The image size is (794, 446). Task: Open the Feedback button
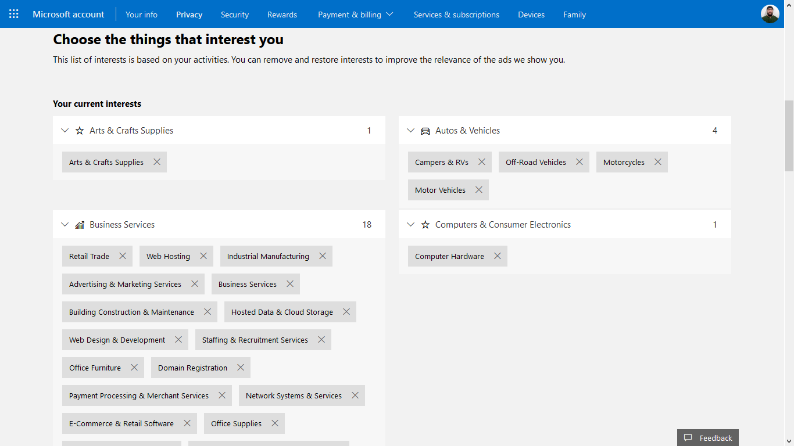click(708, 438)
